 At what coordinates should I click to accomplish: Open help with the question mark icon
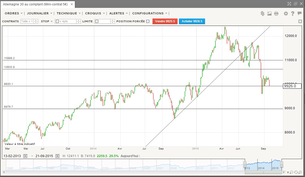[x=292, y=13]
